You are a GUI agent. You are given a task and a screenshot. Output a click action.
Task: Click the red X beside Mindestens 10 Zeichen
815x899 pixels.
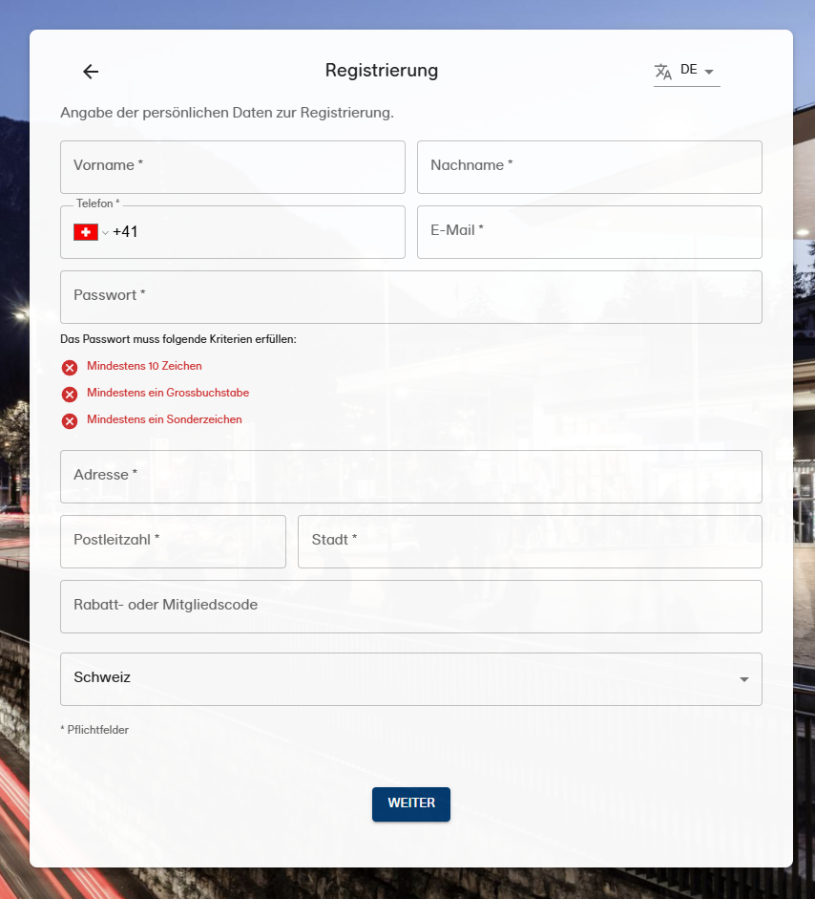[x=70, y=368]
